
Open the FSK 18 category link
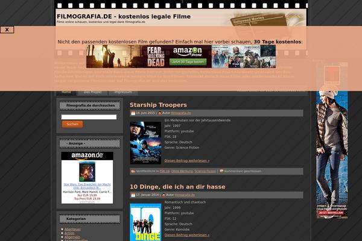165,171
